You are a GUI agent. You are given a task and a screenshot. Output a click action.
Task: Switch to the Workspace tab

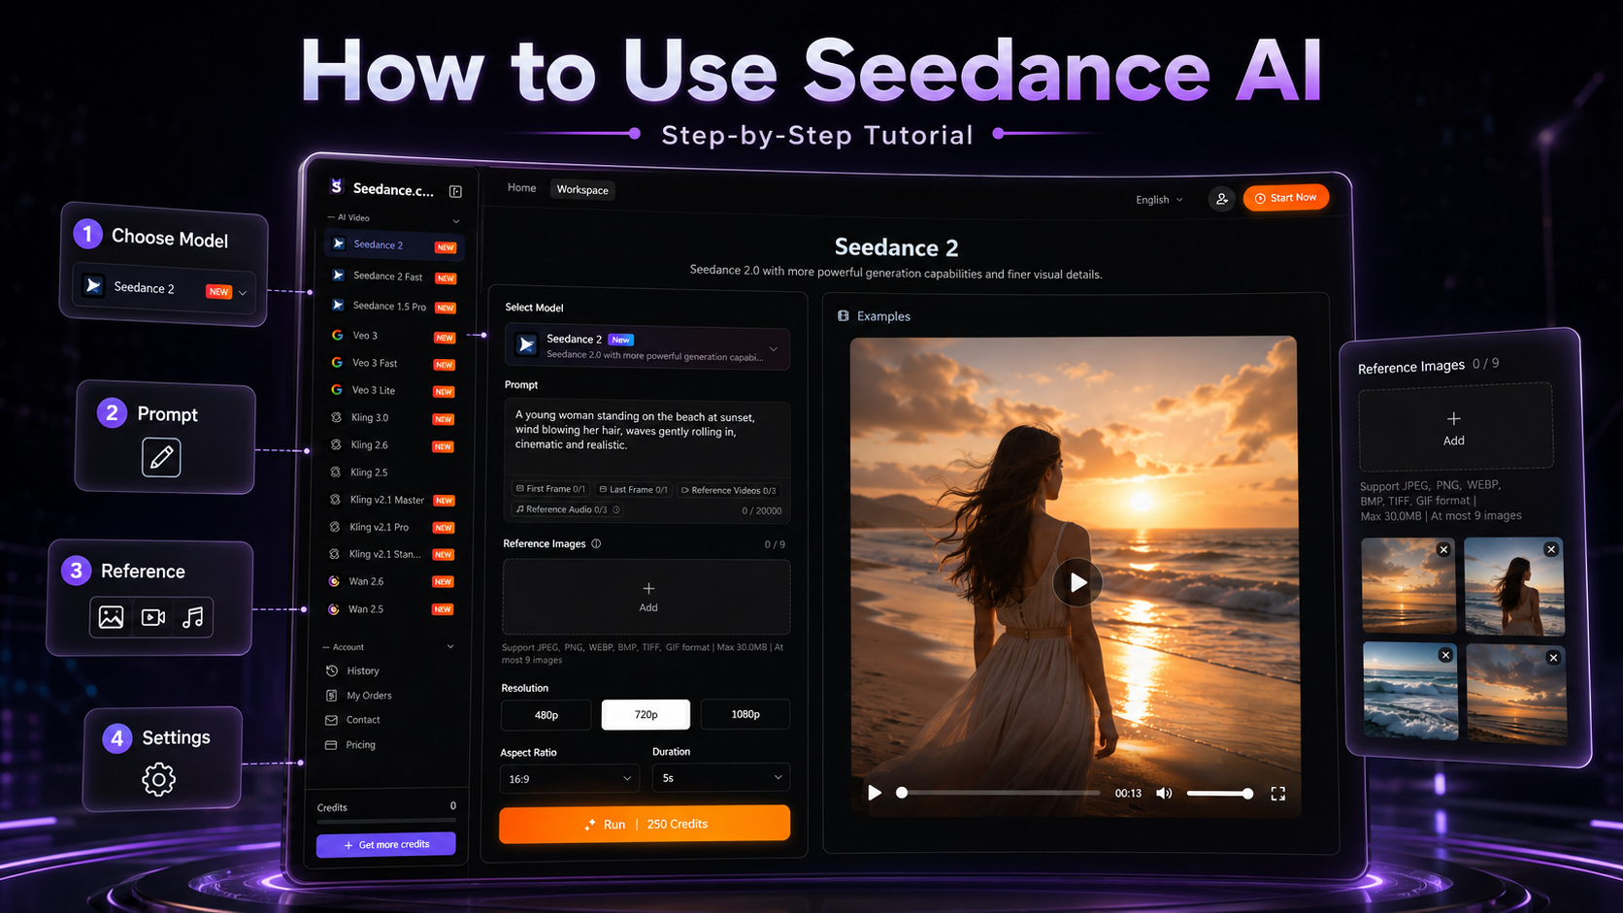pos(582,190)
